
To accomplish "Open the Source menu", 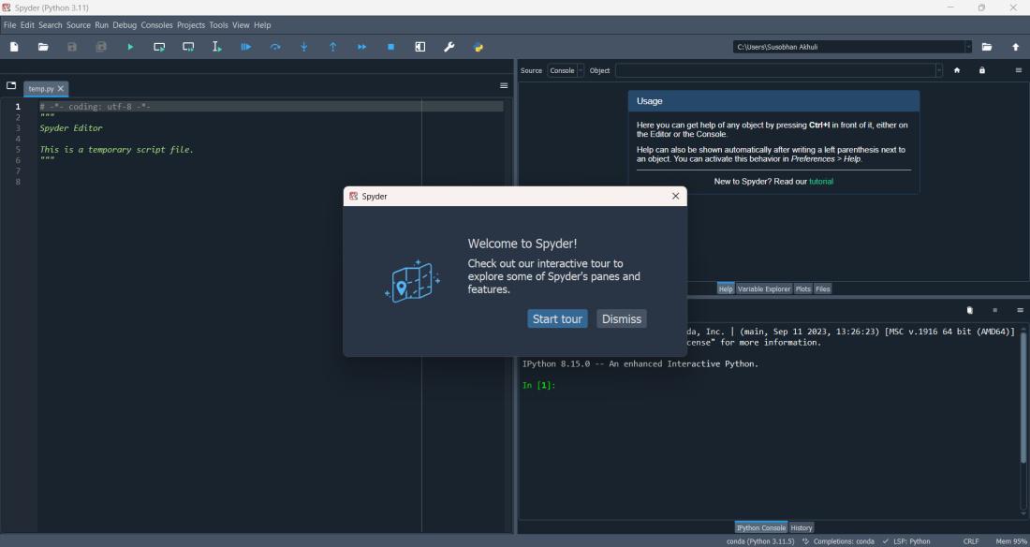I will (x=78, y=25).
